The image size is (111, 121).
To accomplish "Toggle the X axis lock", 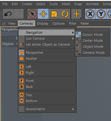I will click(x=90, y=14).
